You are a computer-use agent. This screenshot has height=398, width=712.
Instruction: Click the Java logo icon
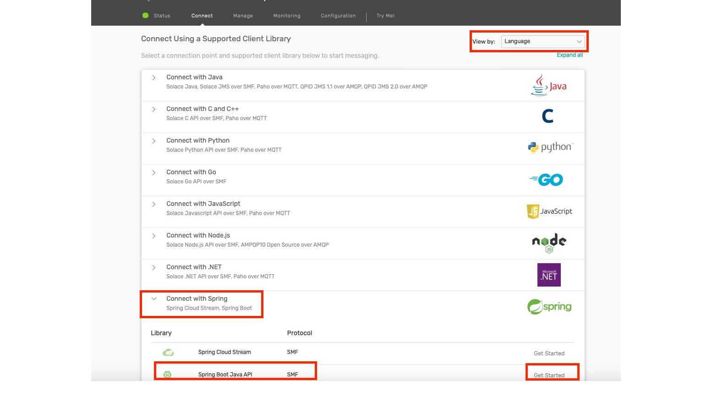(x=548, y=85)
